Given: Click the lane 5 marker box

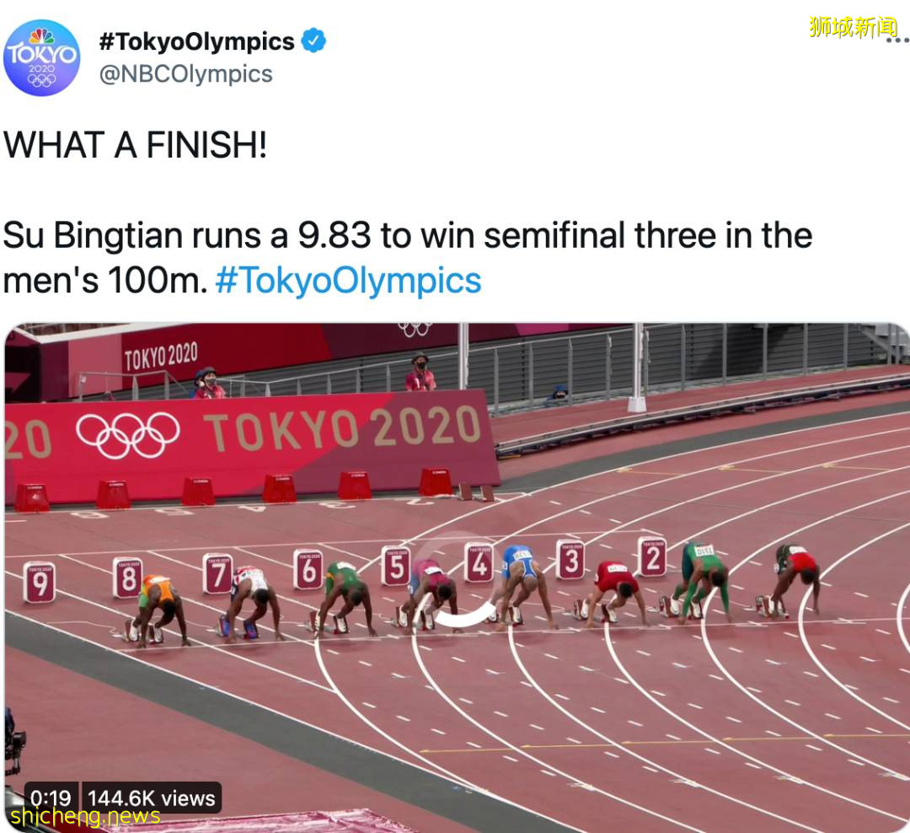Looking at the screenshot, I should 395,565.
